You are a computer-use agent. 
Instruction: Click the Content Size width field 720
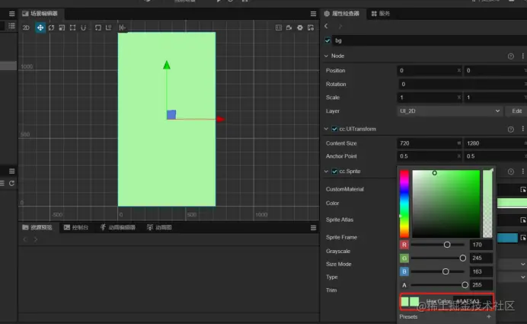[429, 143]
